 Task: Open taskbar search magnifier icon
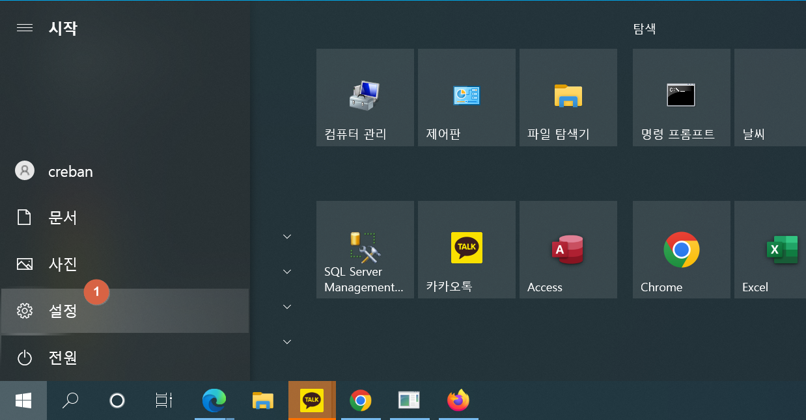[x=70, y=400]
